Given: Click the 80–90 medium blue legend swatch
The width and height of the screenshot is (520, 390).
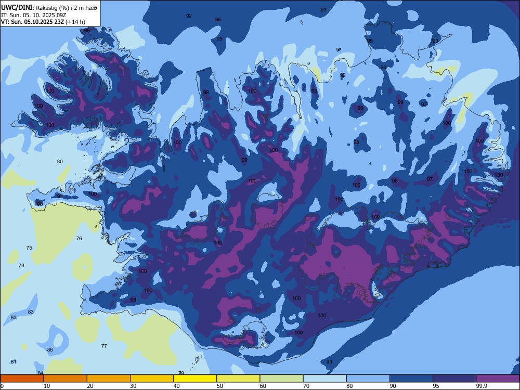Looking at the screenshot, I should click(368, 379).
